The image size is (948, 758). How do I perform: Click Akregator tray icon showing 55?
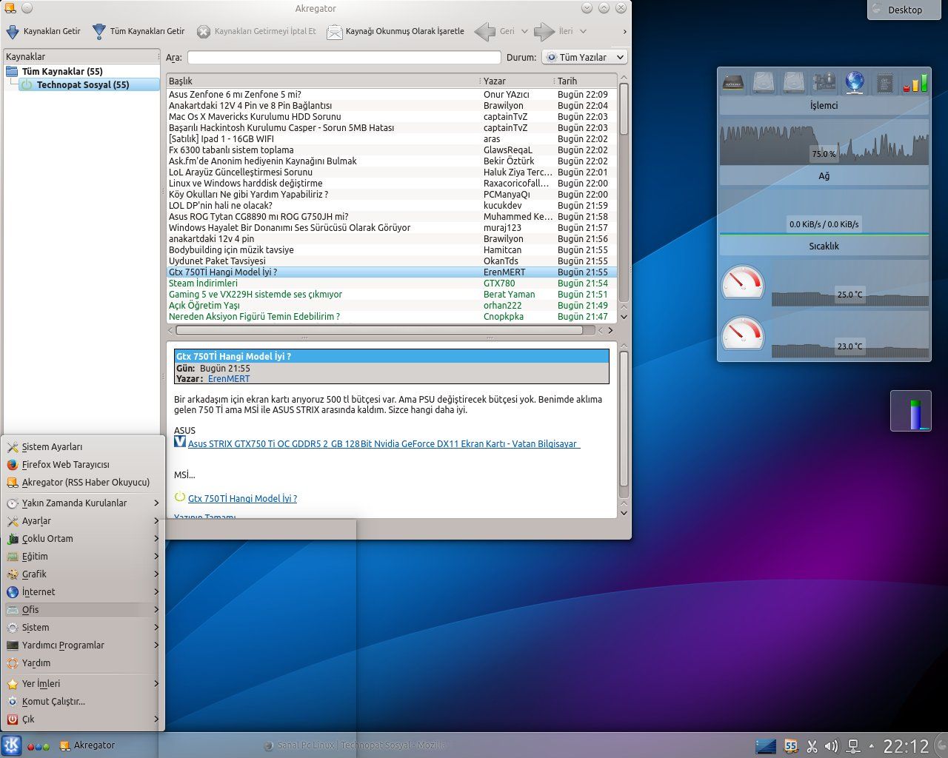[x=791, y=746]
